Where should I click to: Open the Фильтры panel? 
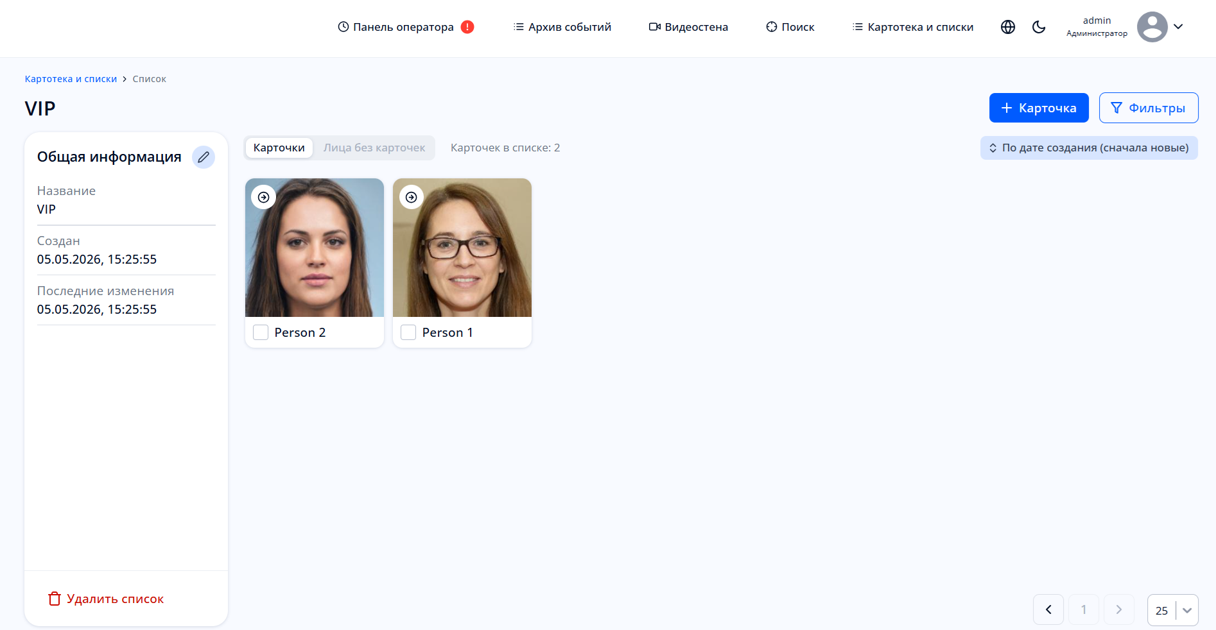[x=1149, y=108]
